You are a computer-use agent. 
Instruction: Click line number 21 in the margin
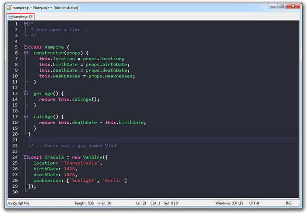point(15,140)
